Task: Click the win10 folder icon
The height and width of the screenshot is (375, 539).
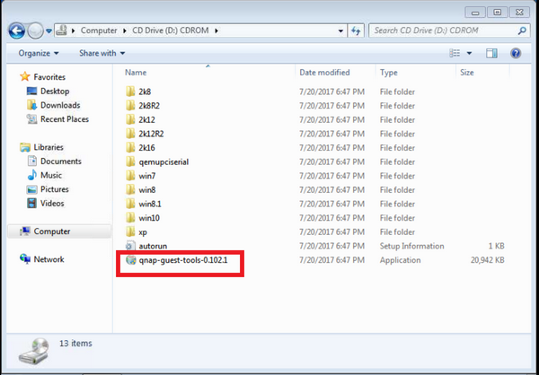Action: [x=130, y=218]
